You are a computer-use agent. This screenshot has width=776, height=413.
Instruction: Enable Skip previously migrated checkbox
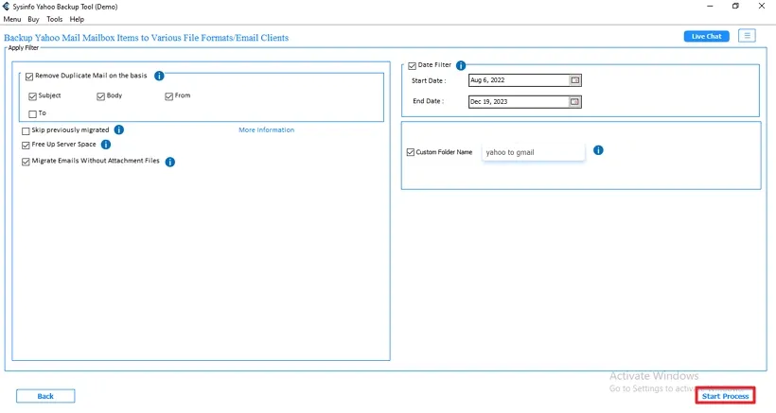[x=26, y=131]
